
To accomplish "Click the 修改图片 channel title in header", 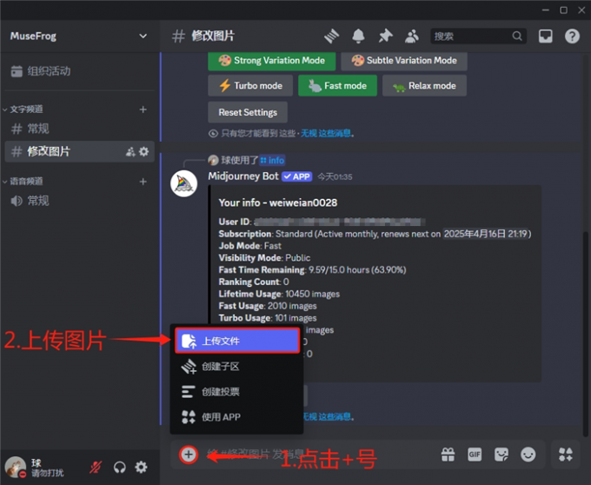I will coord(213,37).
